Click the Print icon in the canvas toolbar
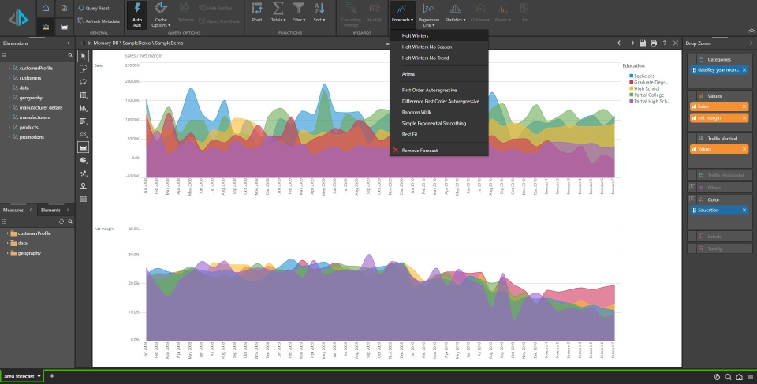Screen dimensions: 757x384 pos(654,43)
